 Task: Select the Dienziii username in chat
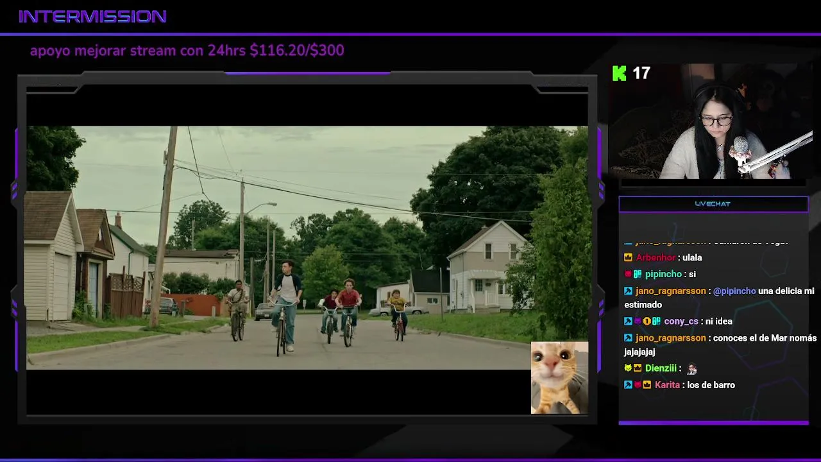click(661, 368)
